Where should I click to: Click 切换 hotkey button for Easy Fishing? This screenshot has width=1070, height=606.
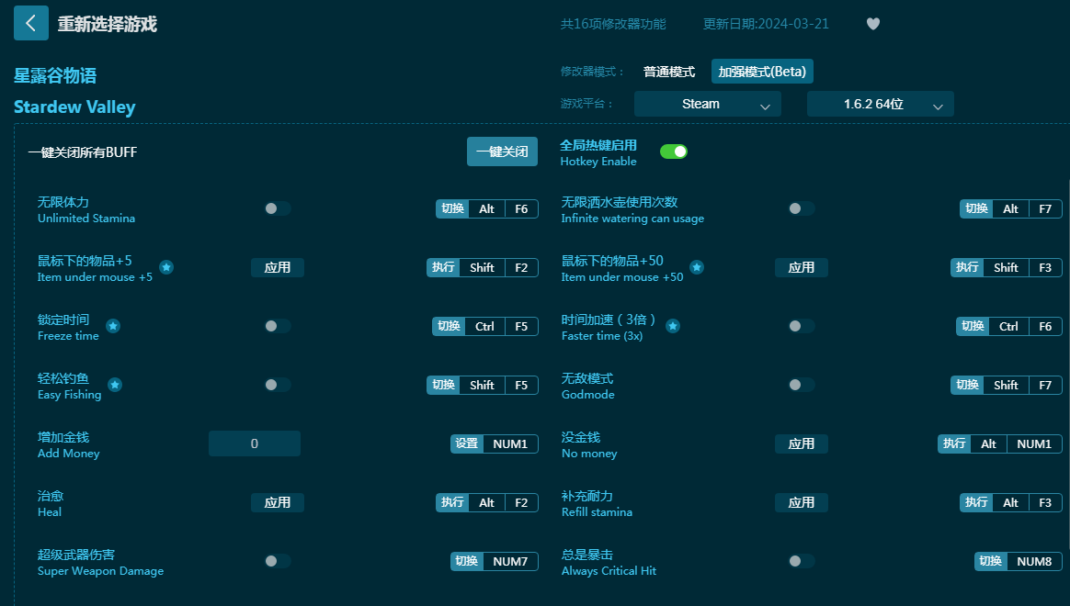click(443, 385)
